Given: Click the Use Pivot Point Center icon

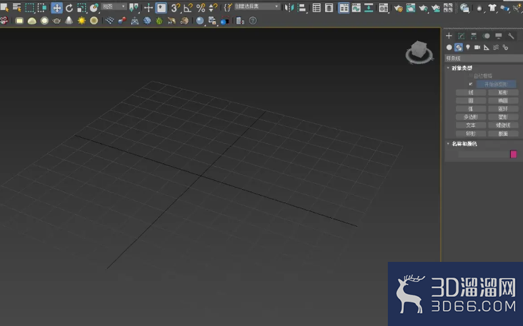Looking at the screenshot, I should [x=134, y=7].
